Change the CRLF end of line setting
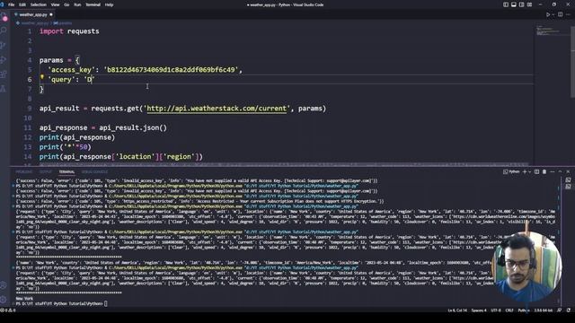 click(x=509, y=310)
